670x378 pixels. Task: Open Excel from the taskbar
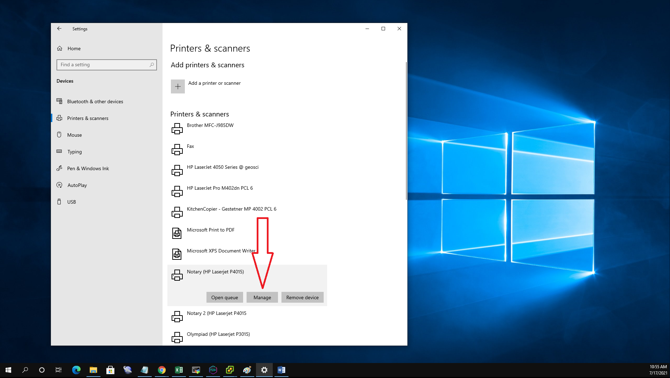click(x=179, y=370)
